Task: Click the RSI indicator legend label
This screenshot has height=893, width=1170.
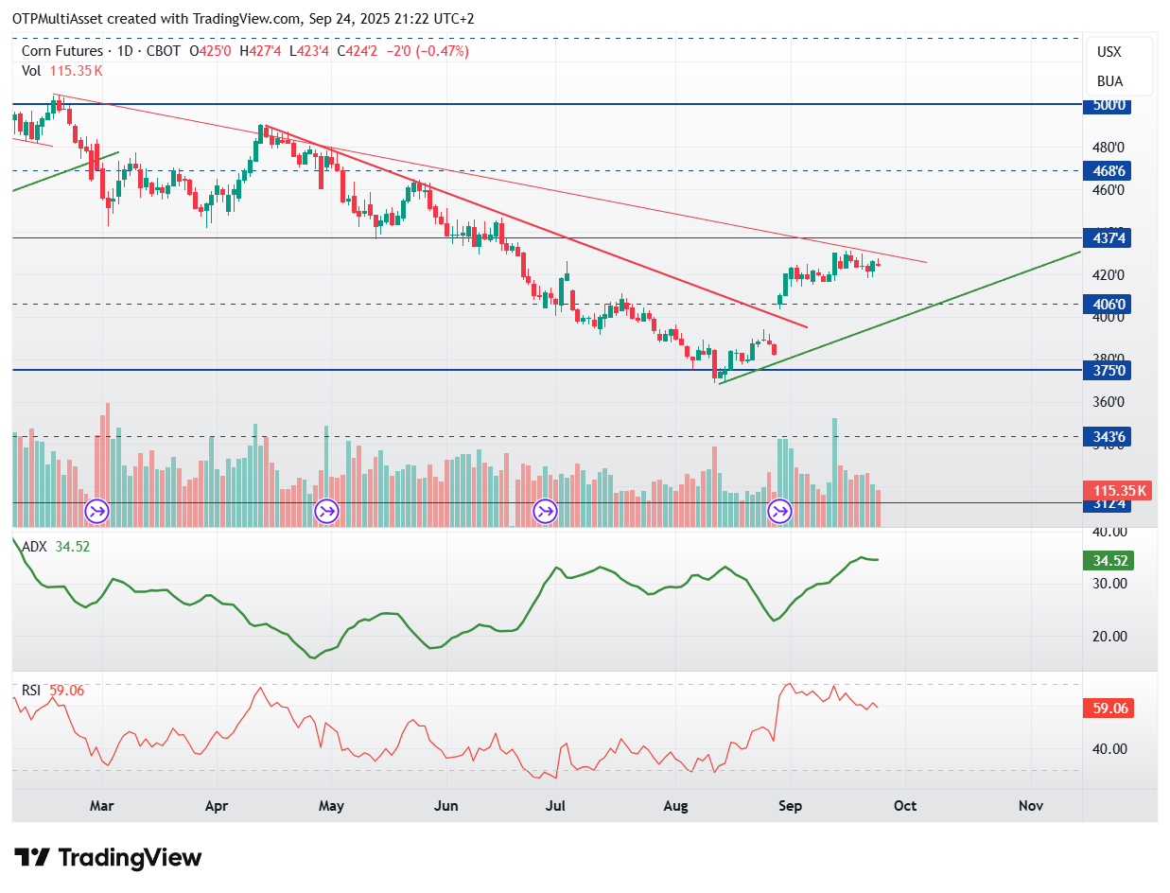Action: (x=31, y=691)
